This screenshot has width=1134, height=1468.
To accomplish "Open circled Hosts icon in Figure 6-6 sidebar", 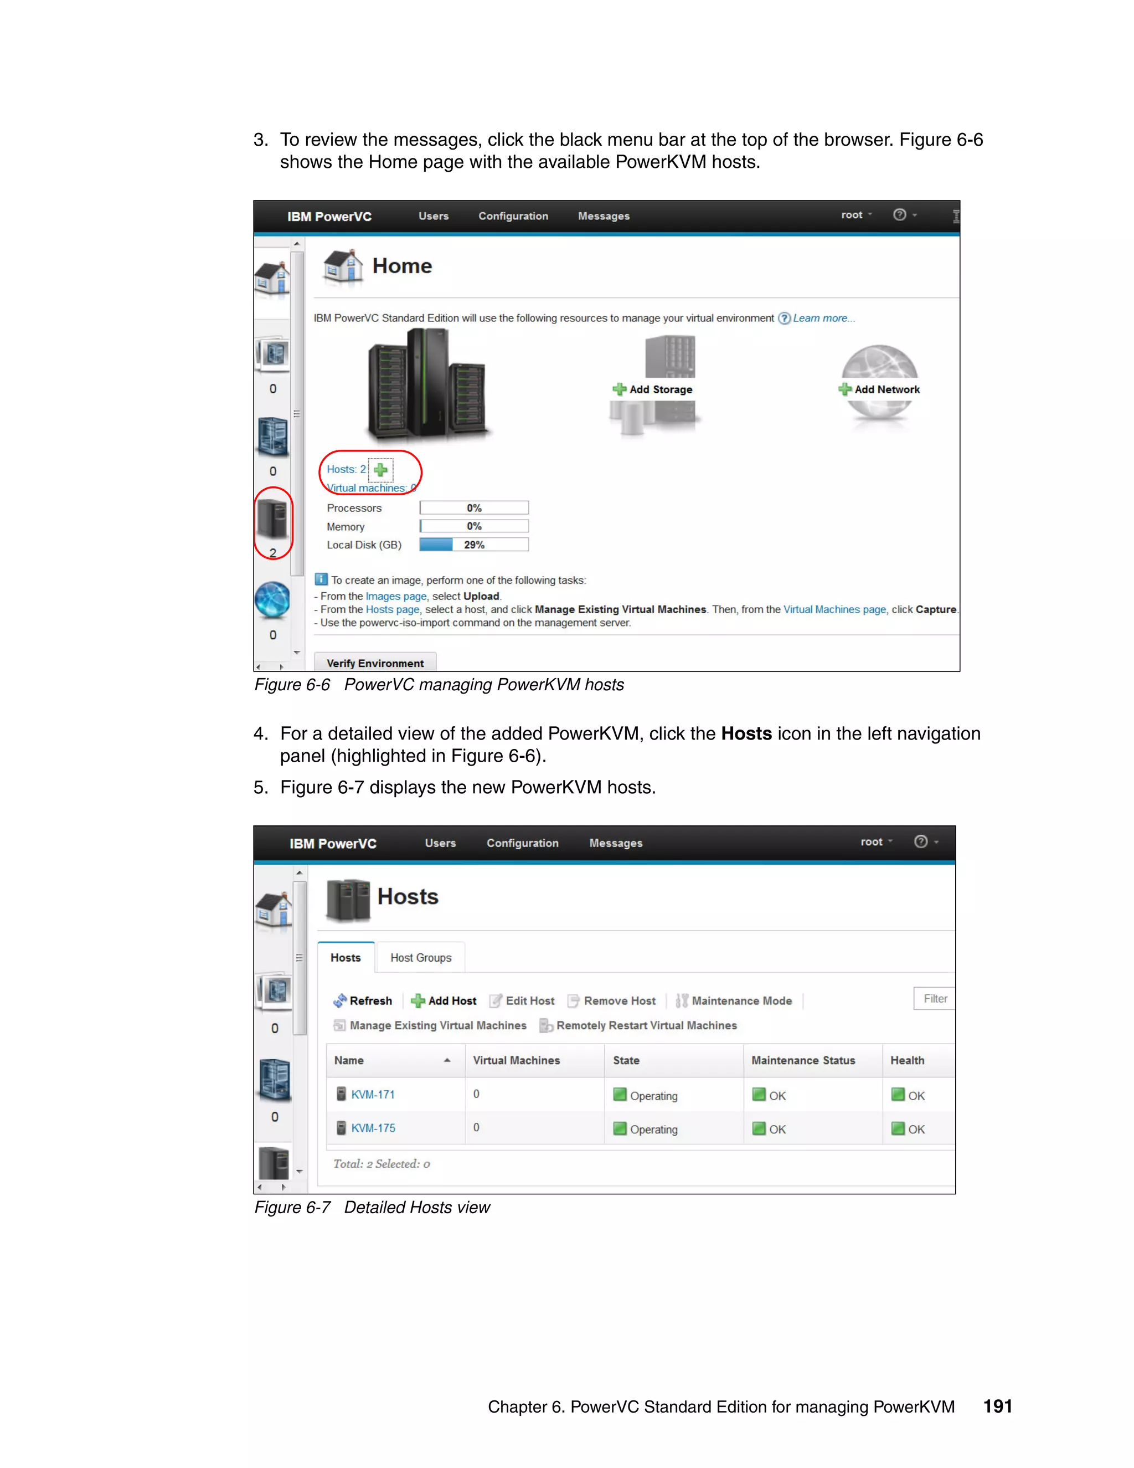I will [x=272, y=519].
